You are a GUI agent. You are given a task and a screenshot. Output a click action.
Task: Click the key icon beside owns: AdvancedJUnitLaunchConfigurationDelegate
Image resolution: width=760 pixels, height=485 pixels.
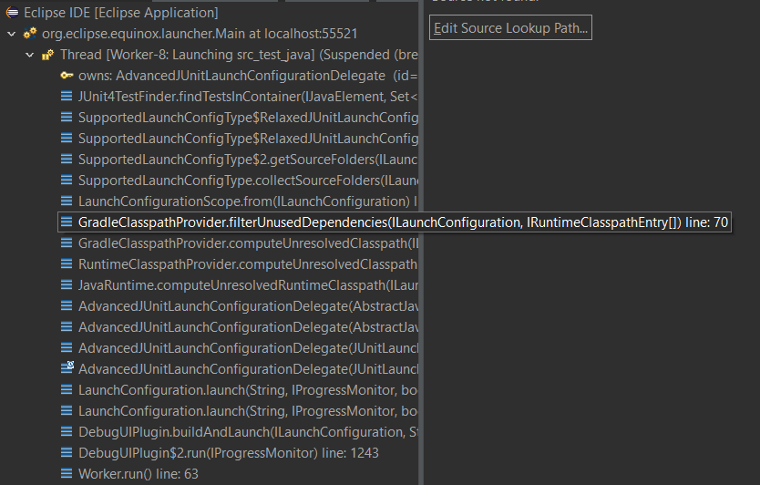pos(67,75)
